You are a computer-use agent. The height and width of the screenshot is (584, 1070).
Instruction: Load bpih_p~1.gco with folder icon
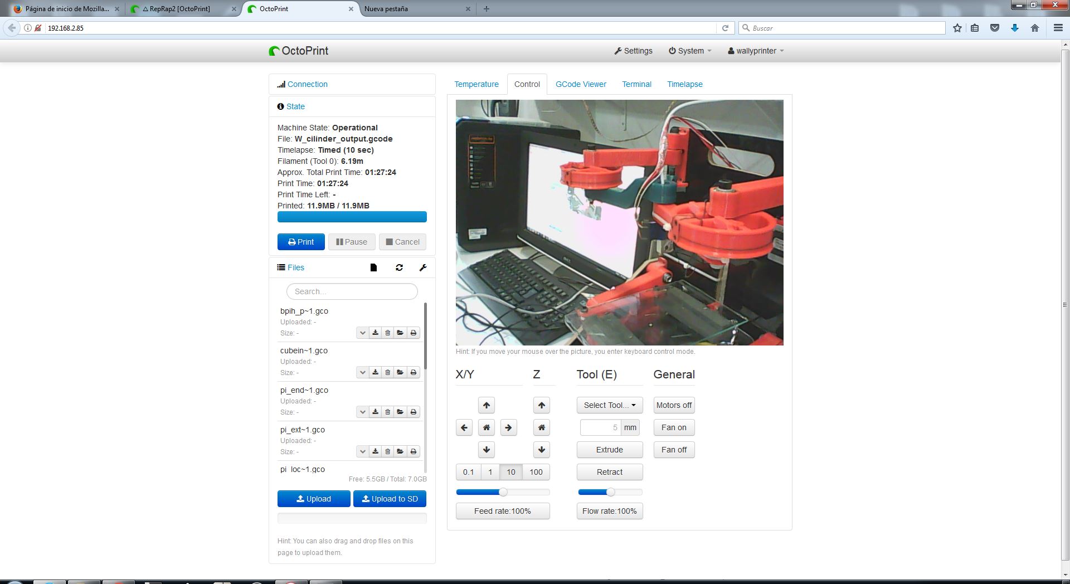click(400, 333)
